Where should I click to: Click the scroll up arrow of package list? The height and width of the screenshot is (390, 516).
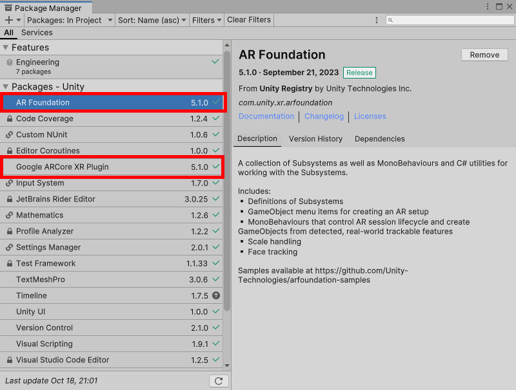227,44
